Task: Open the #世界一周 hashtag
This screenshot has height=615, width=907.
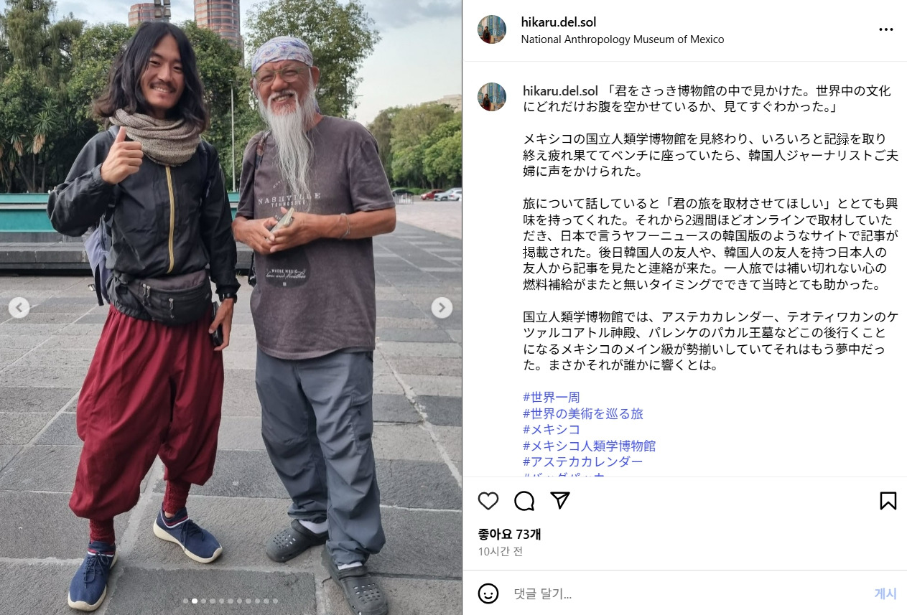Action: click(x=552, y=397)
